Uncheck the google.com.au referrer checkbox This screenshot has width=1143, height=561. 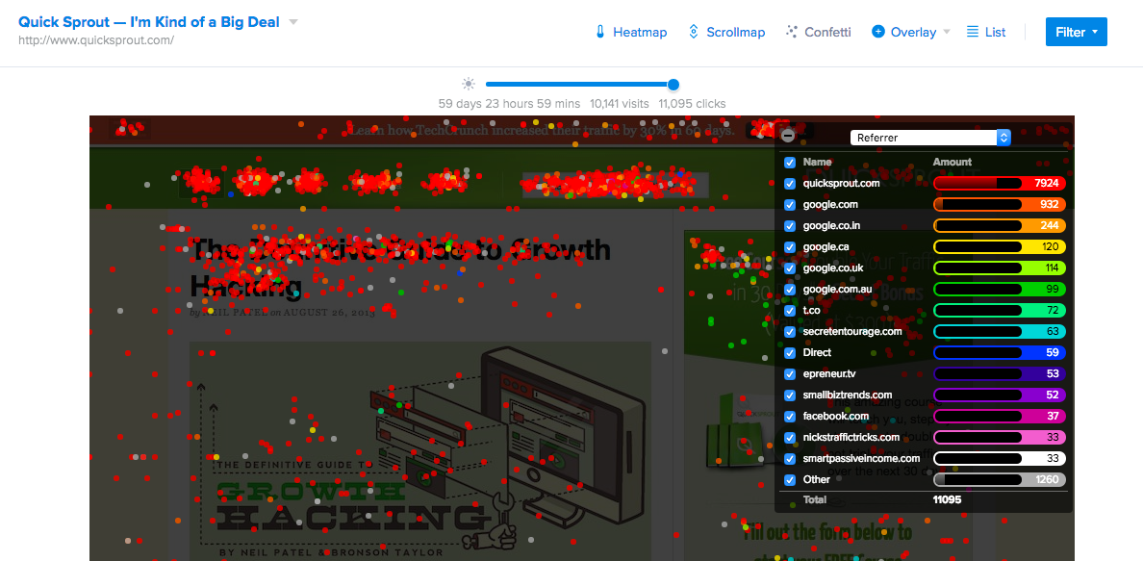(x=790, y=289)
